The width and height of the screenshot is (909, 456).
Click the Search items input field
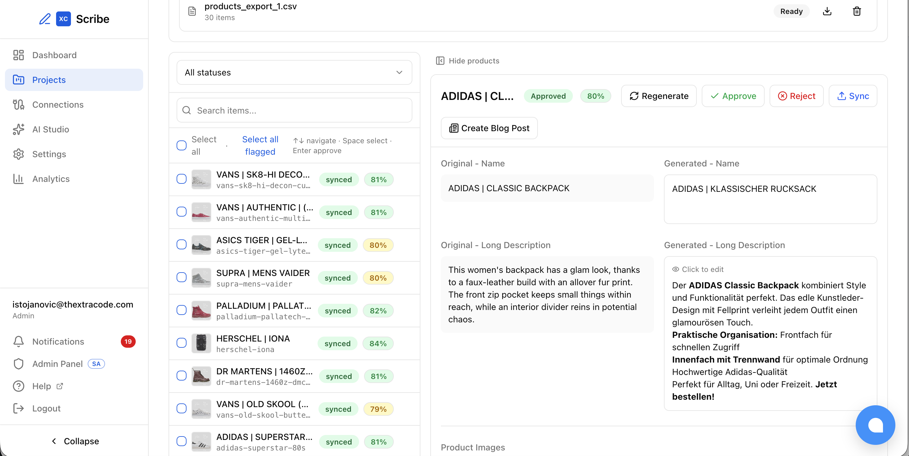point(294,110)
